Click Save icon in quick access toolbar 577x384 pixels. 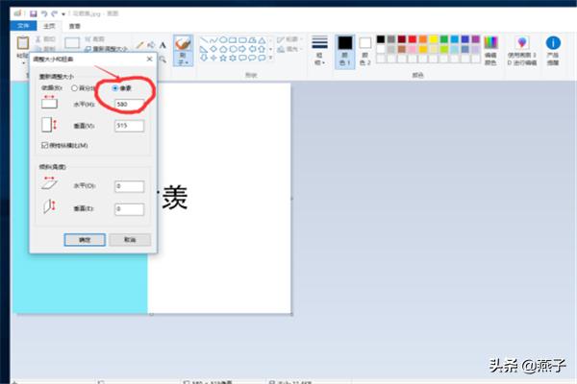(33, 14)
